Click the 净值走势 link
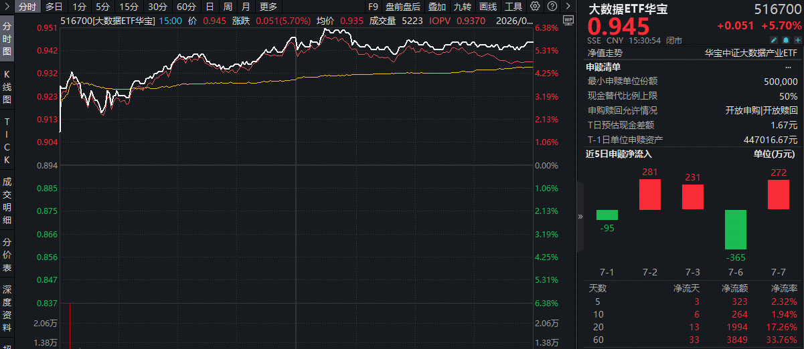Screen dimensions: 804x349 (x=605, y=53)
